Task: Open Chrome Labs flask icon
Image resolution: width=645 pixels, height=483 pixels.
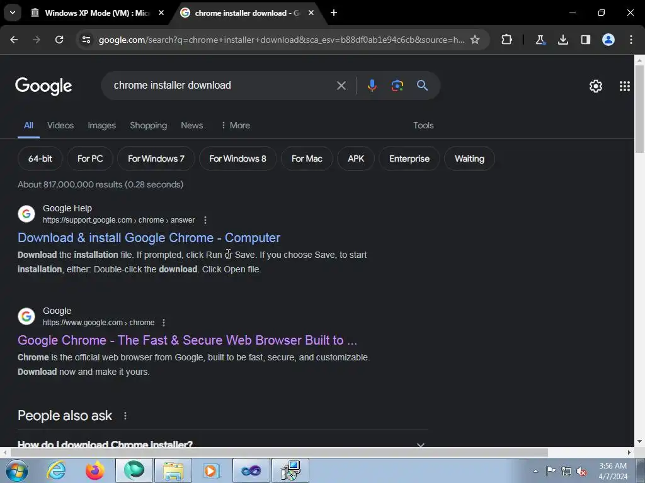Action: [x=540, y=40]
